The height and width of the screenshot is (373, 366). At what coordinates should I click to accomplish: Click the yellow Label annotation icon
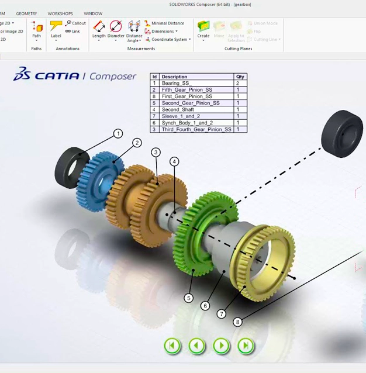pyautogui.click(x=56, y=26)
